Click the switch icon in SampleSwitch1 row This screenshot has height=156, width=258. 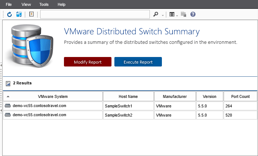click(x=8, y=106)
